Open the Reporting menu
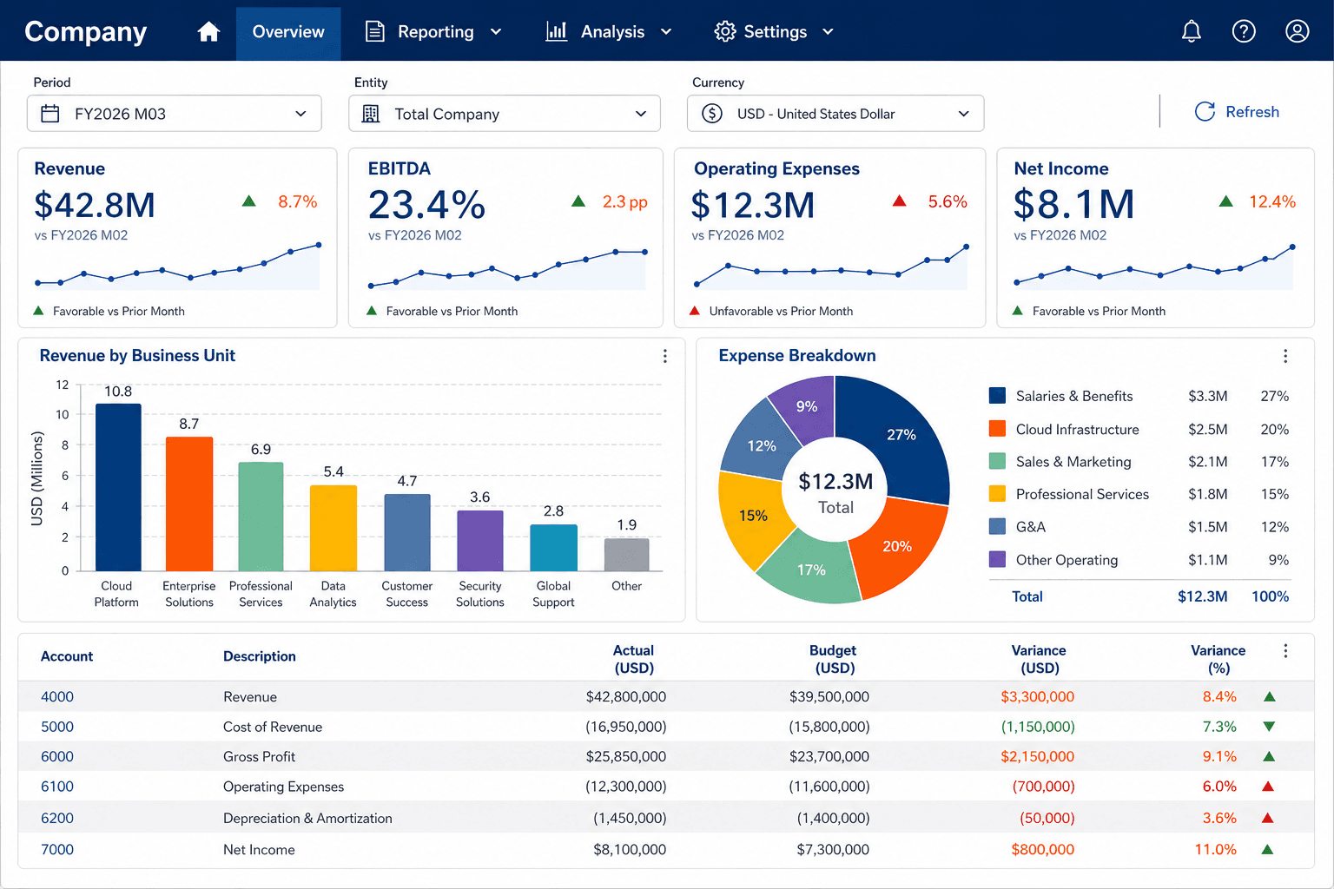Viewport: 1334px width, 889px height. pyautogui.click(x=433, y=32)
